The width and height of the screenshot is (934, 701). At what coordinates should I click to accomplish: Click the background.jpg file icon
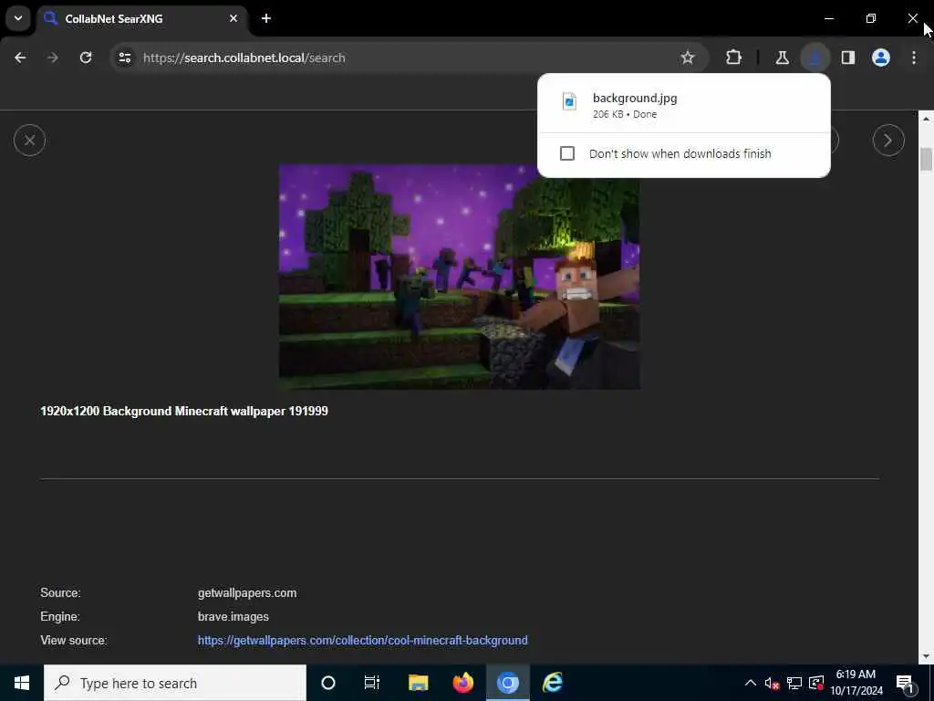point(569,101)
